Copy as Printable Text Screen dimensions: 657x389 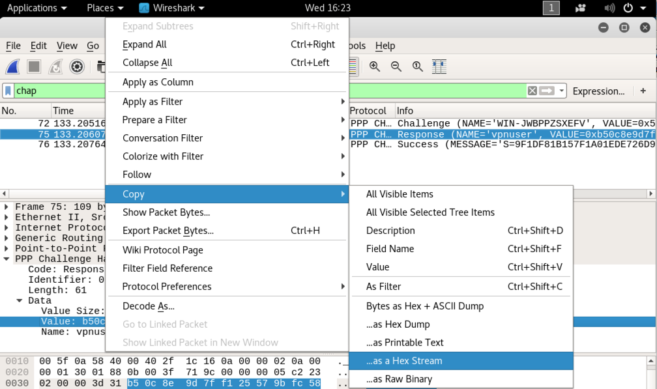(461, 343)
